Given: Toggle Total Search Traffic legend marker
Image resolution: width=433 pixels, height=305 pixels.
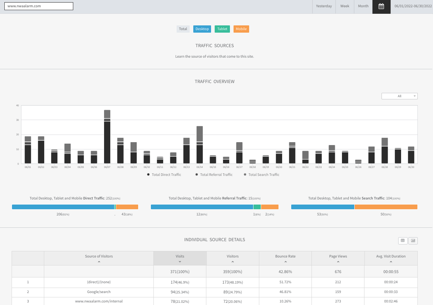Looking at the screenshot, I should click(x=245, y=175).
